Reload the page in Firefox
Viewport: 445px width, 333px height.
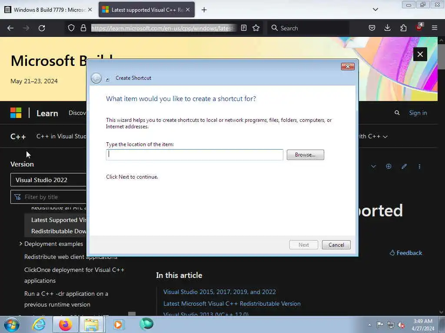(42, 28)
